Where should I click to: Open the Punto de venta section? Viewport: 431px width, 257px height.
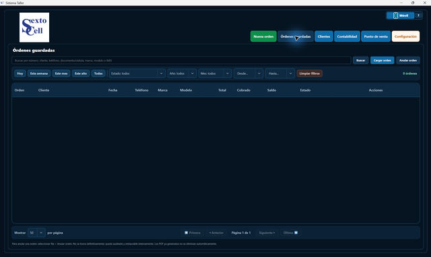tap(376, 36)
